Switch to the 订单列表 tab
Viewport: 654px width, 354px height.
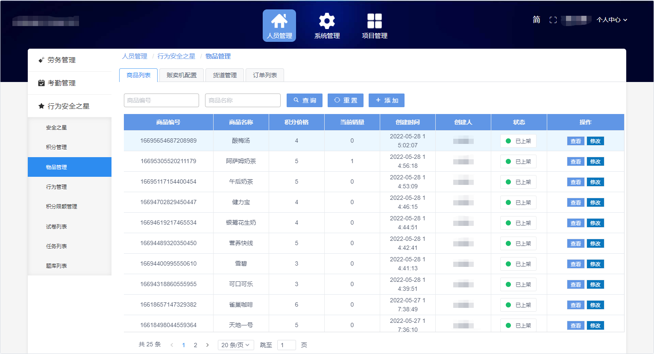click(265, 75)
